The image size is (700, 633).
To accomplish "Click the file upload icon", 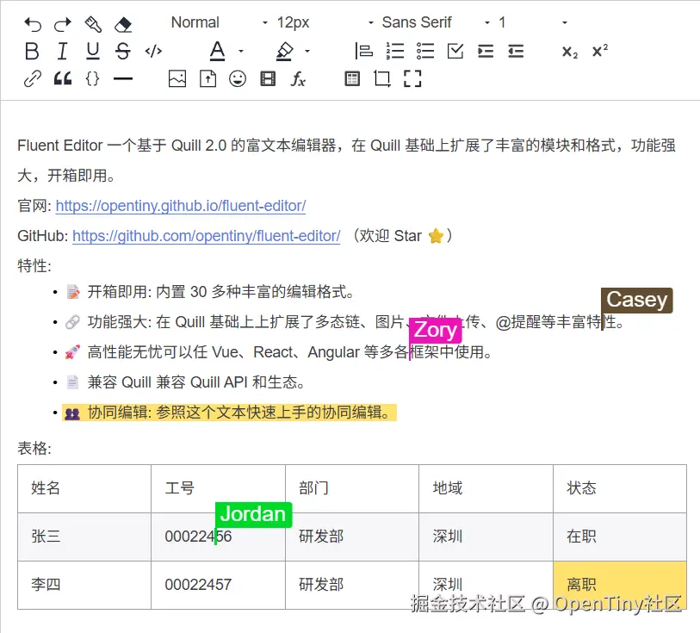I will 208,79.
